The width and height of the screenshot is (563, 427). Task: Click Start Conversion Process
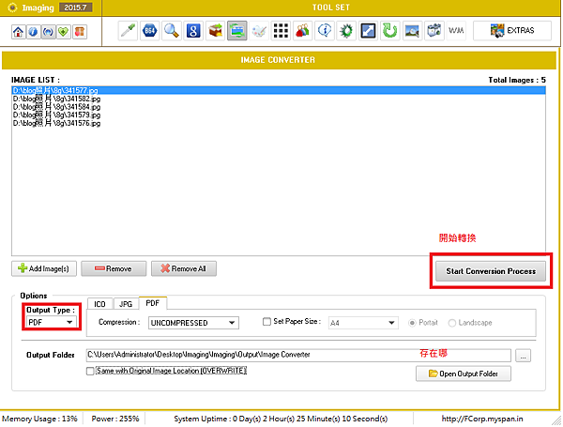click(491, 271)
